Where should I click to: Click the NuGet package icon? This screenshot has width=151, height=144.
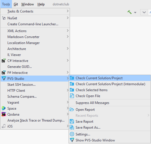(x=4, y=18)
